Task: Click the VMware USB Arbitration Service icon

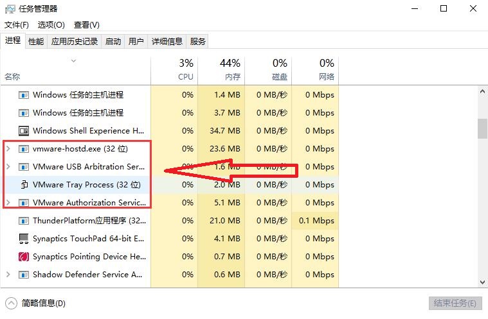Action: (x=24, y=167)
